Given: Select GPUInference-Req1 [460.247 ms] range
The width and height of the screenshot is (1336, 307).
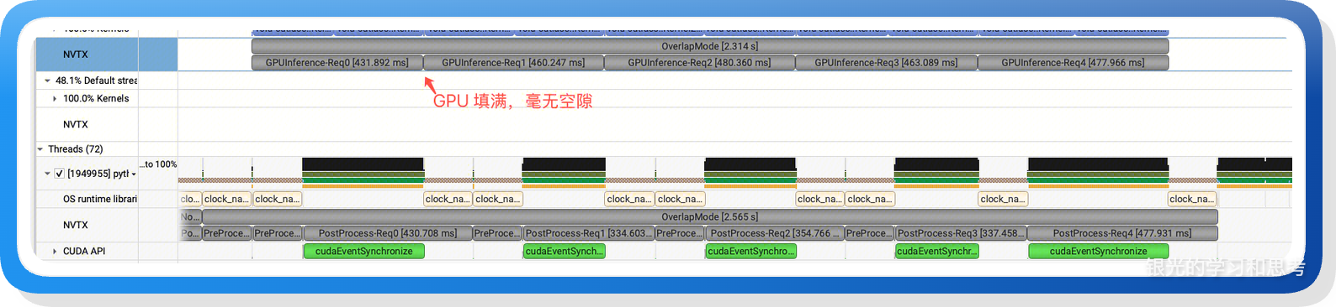Looking at the screenshot, I should pos(513,63).
